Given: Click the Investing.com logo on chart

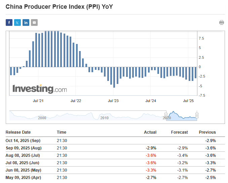Looking at the screenshot, I should pyautogui.click(x=40, y=89).
